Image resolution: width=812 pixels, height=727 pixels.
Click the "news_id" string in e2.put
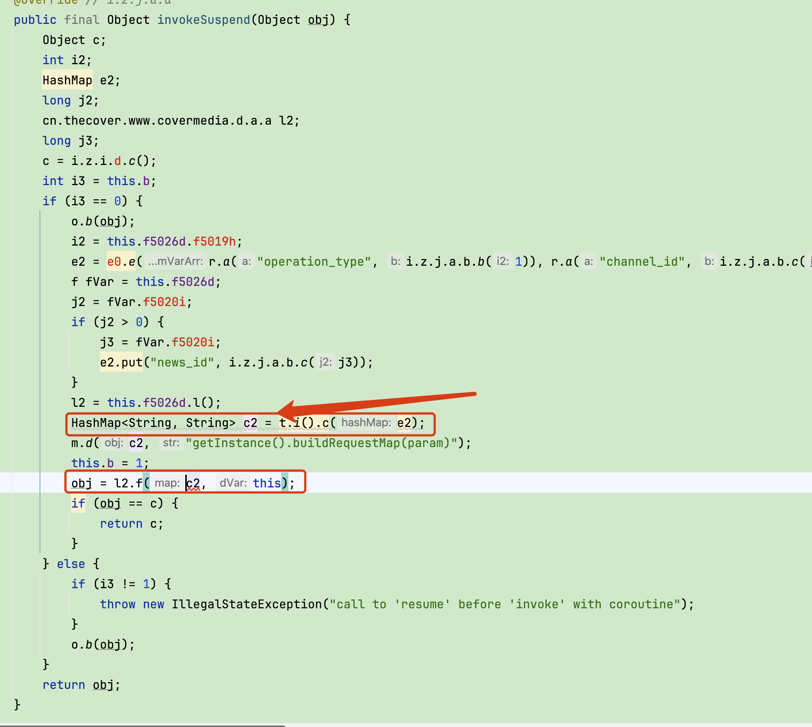click(182, 362)
